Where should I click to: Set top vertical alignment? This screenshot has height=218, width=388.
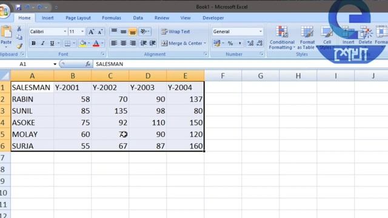tap(114, 31)
